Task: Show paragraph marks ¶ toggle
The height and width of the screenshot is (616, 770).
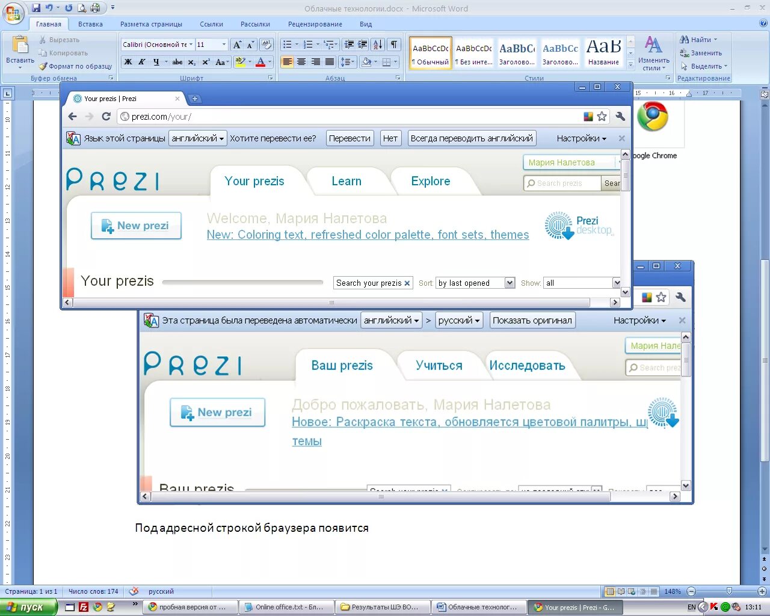Action: click(394, 45)
